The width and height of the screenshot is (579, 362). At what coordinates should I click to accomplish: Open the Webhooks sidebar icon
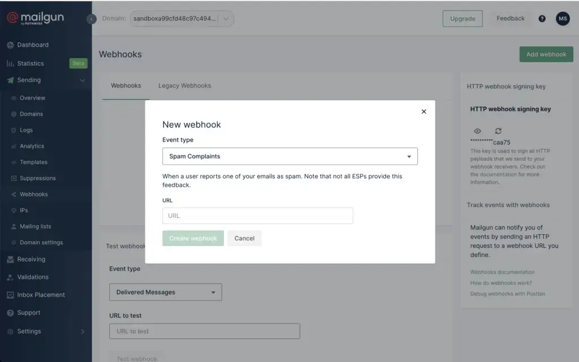[x=14, y=195]
